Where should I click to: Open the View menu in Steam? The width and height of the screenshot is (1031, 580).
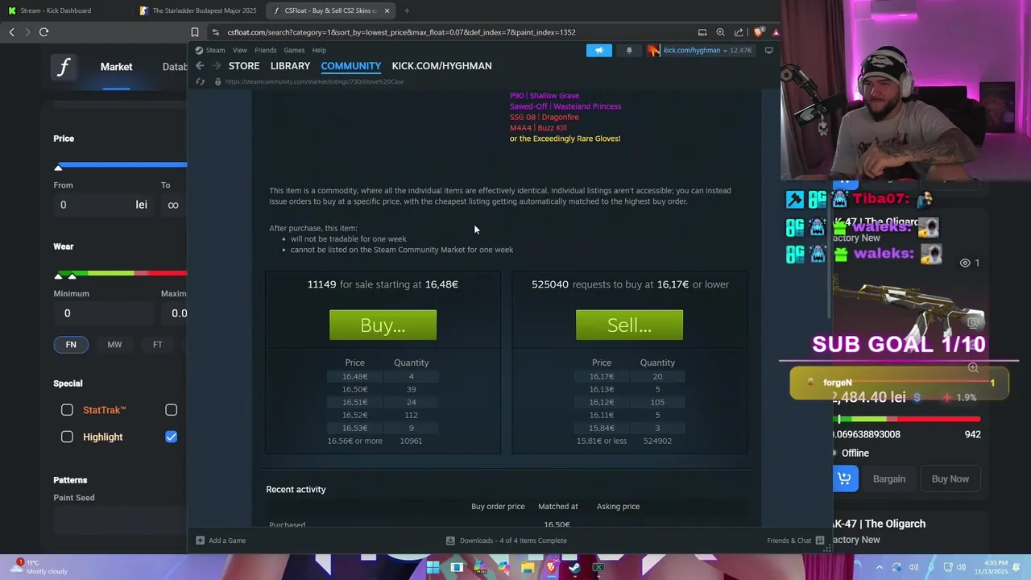point(240,50)
